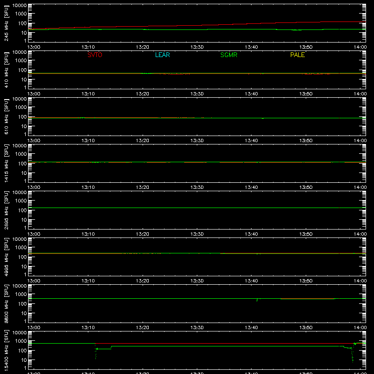The width and height of the screenshot is (374, 374).
Task: Click the 1000 y-axis label of 410 MHz panel
Action: click(21, 60)
